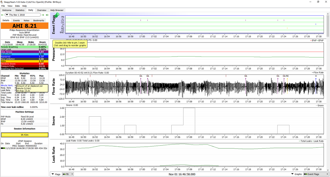Select the Daily tab
Image resolution: width=330 pixels, height=177 pixels.
31,10
